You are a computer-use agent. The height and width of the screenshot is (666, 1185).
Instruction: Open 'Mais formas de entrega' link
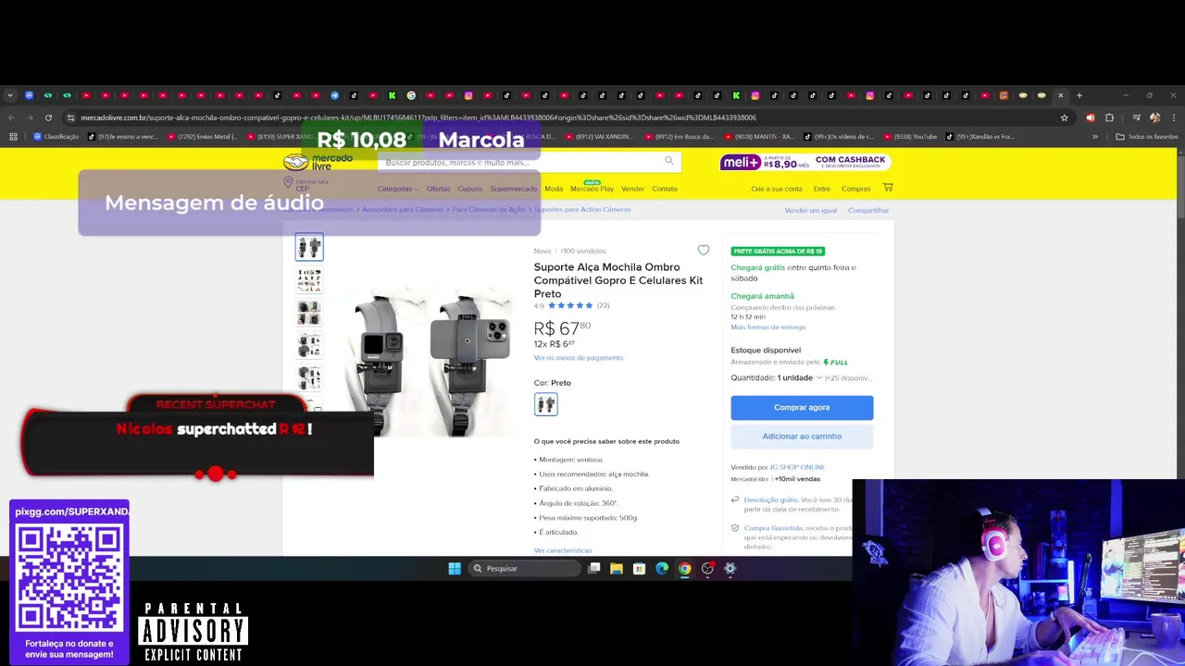pos(768,327)
